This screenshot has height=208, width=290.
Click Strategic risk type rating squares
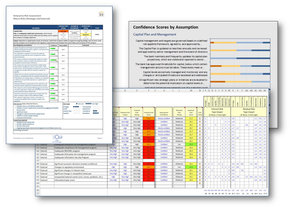point(76,107)
